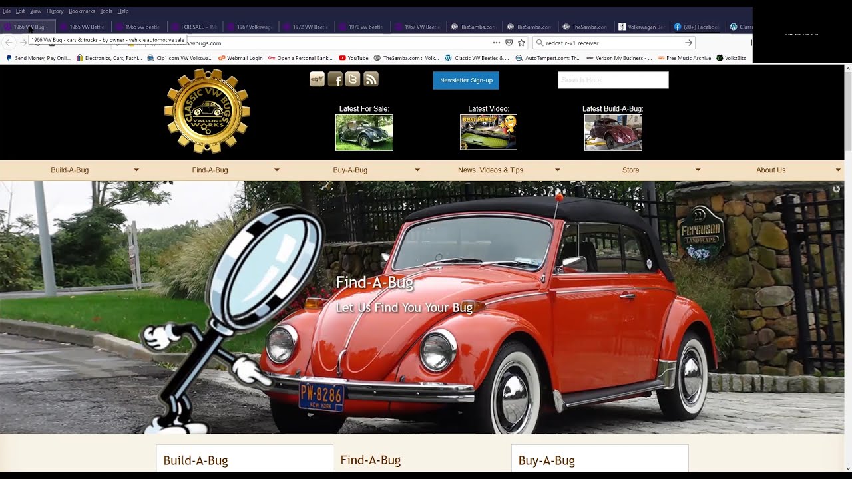
Task: Open the Twitter icon in site header
Action: click(x=353, y=79)
